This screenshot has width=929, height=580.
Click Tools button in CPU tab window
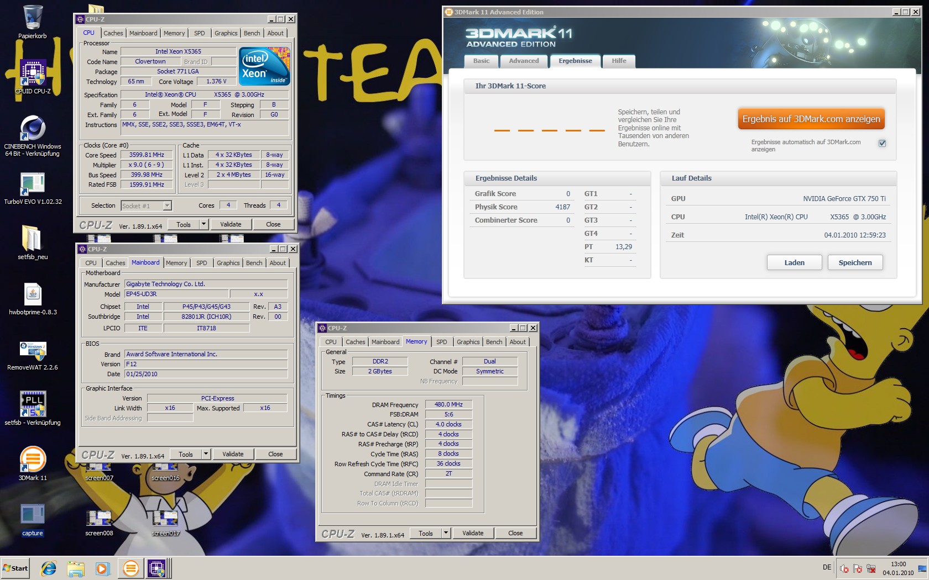click(184, 224)
